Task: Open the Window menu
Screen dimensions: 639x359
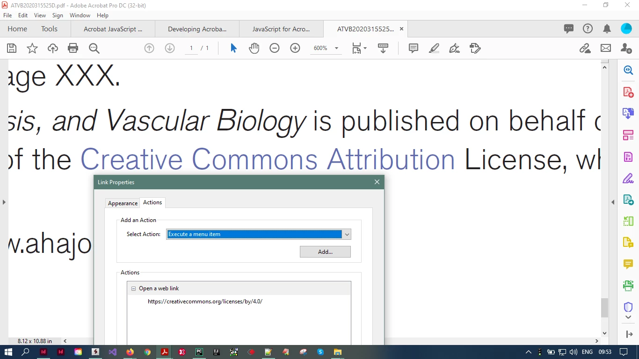Action: tap(80, 15)
